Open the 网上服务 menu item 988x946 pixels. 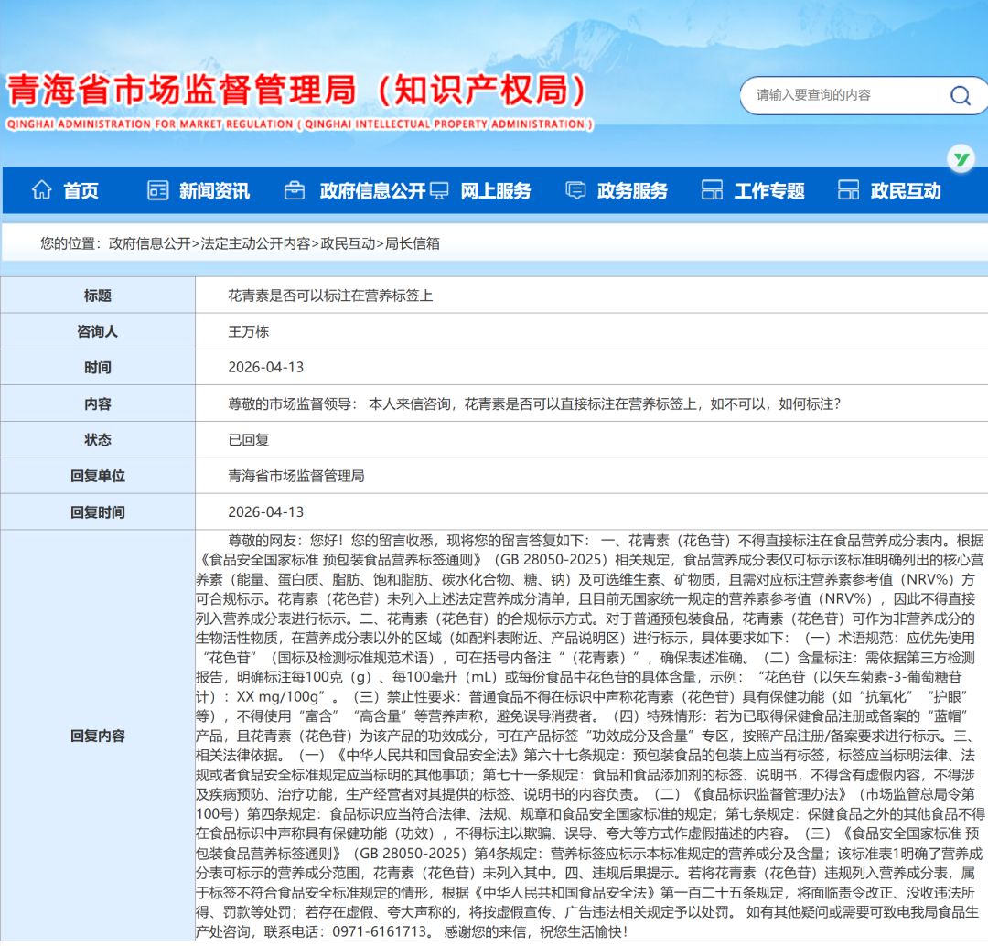point(496,191)
